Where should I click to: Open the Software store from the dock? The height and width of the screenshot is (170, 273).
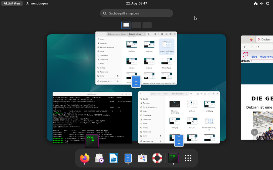point(143,158)
